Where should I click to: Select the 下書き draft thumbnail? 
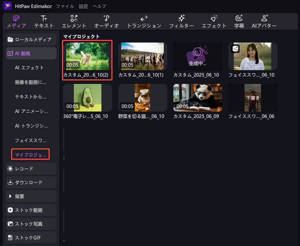tap(253, 97)
